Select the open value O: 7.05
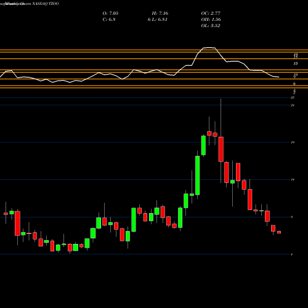This screenshot has height=308, width=308. tap(110, 14)
